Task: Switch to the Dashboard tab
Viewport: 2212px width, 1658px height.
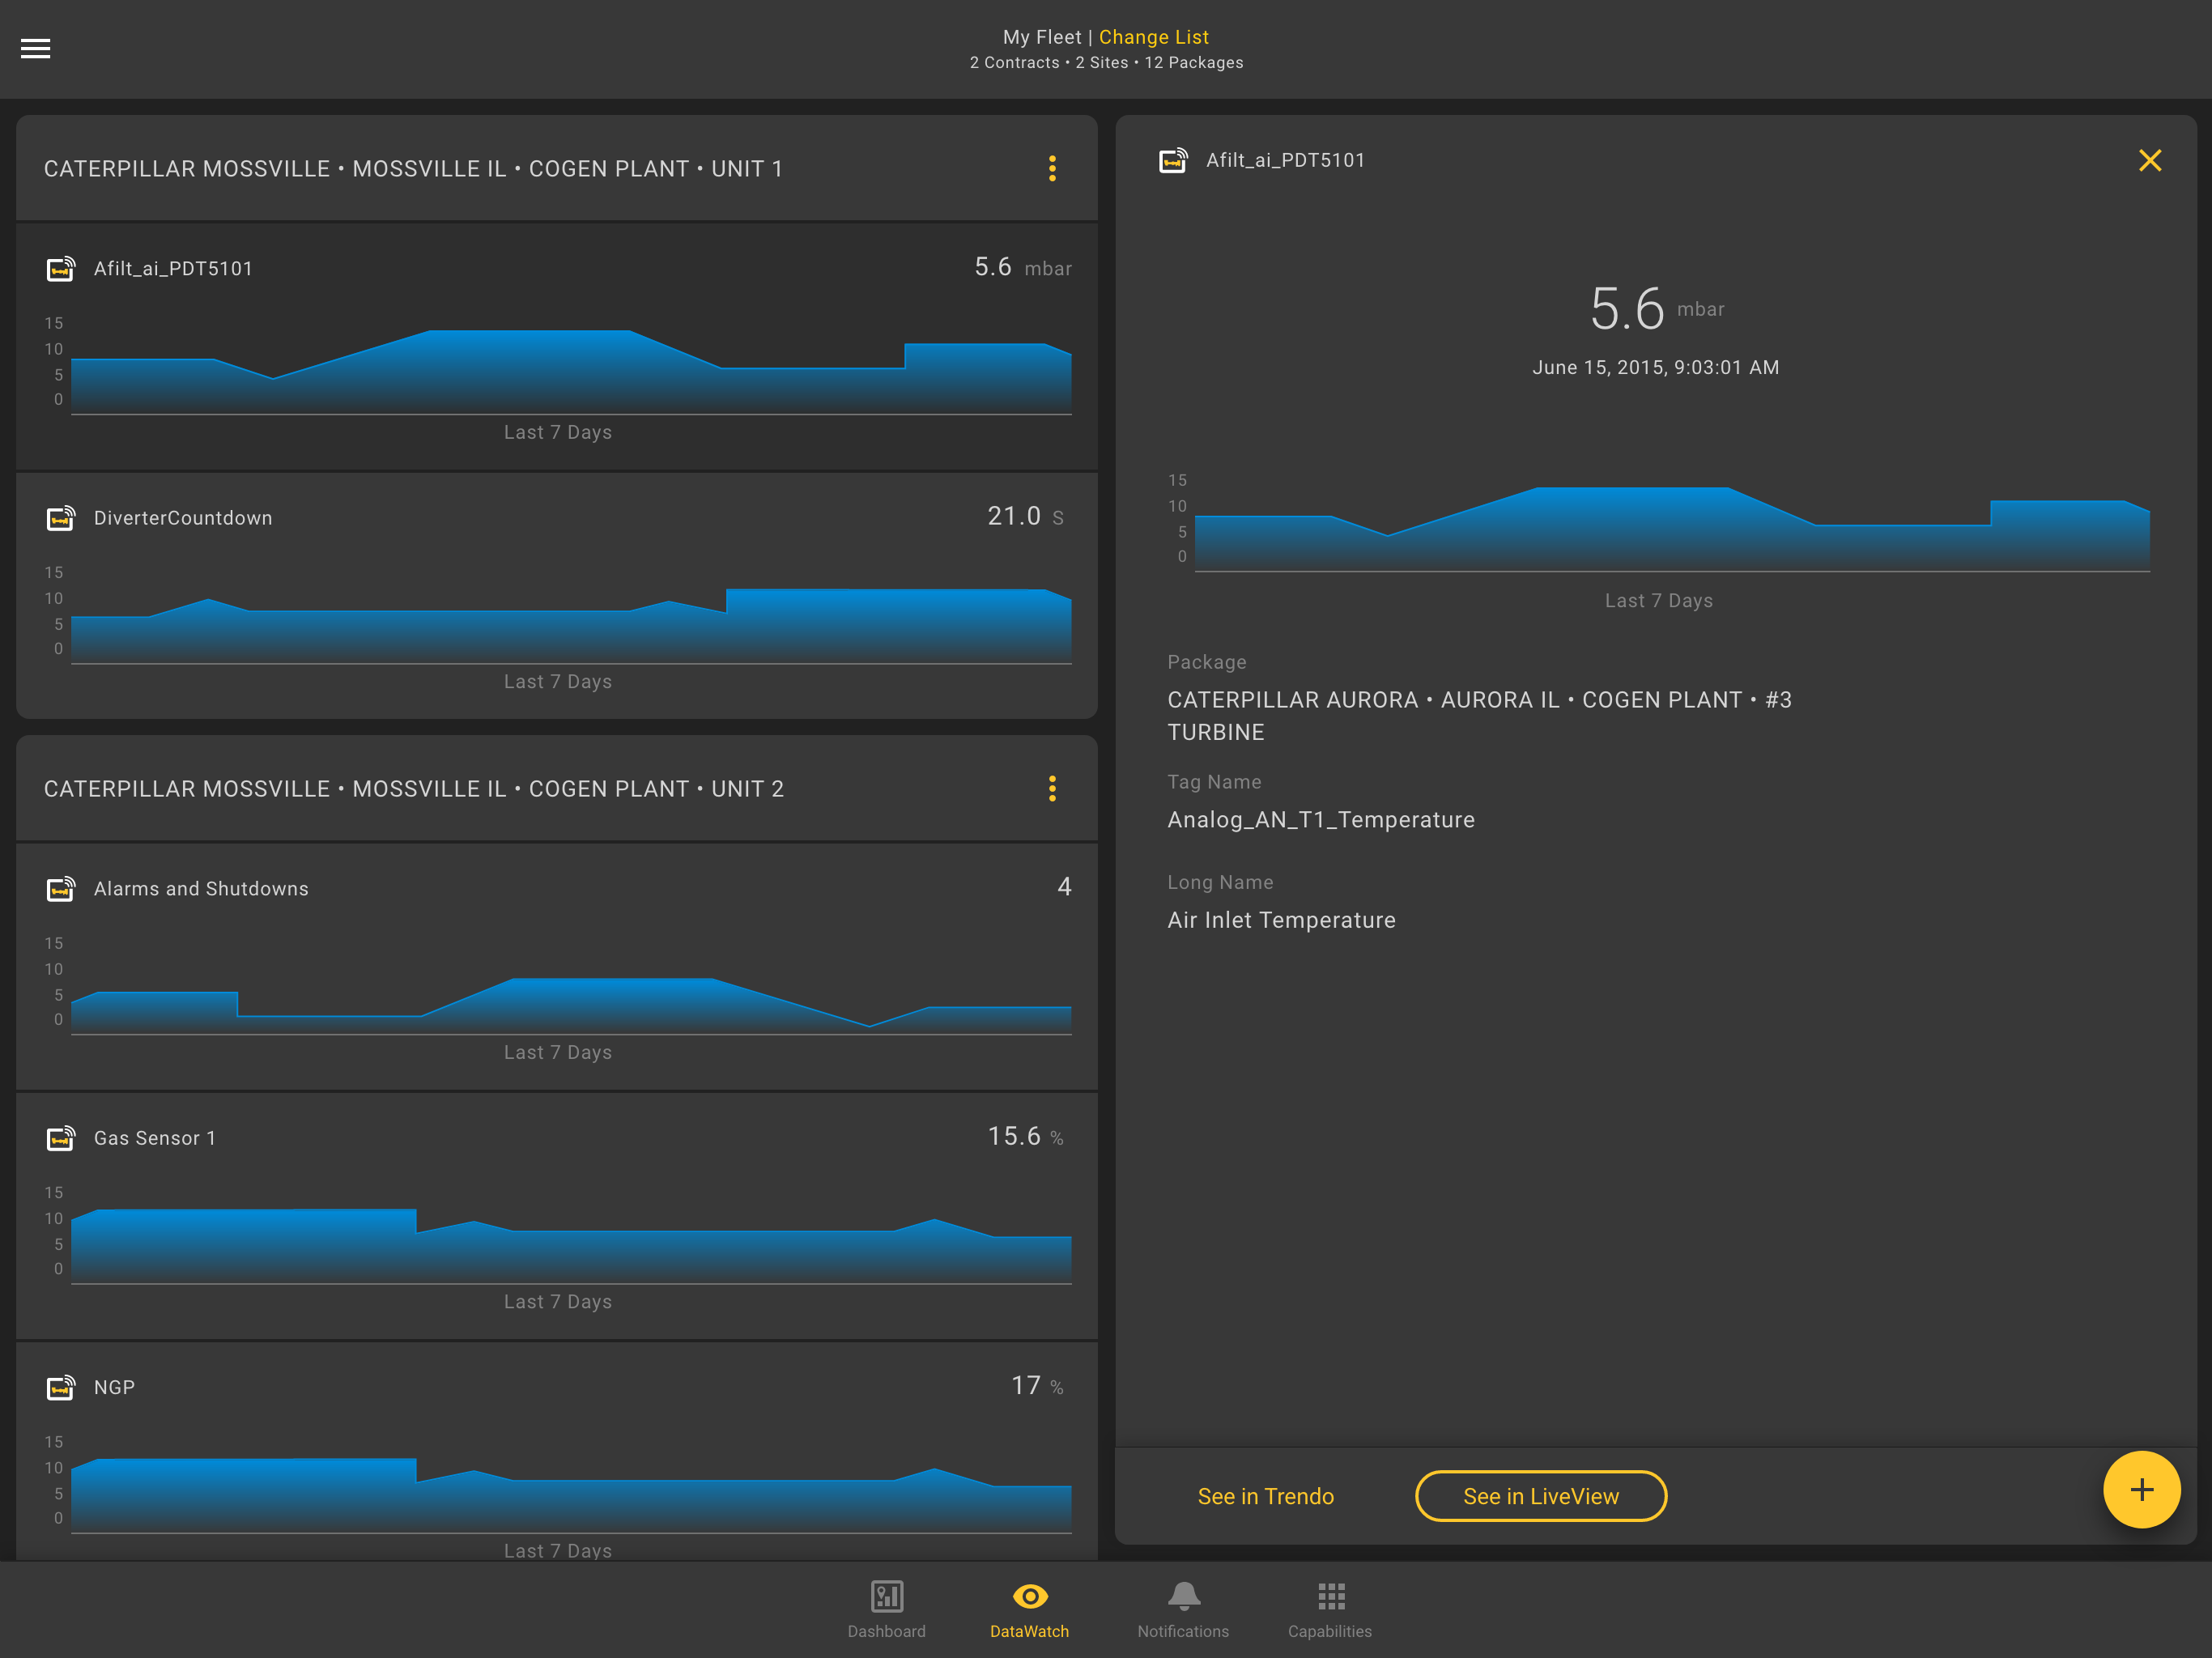Action: tap(886, 1609)
